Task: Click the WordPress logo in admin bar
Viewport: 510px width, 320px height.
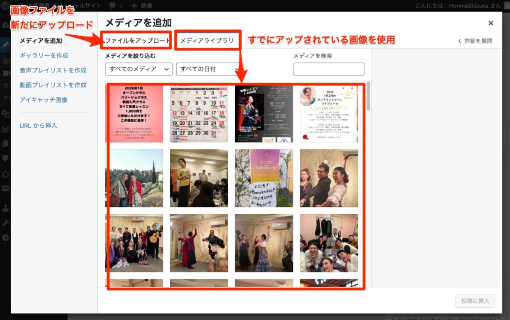Action: [x=6, y=6]
